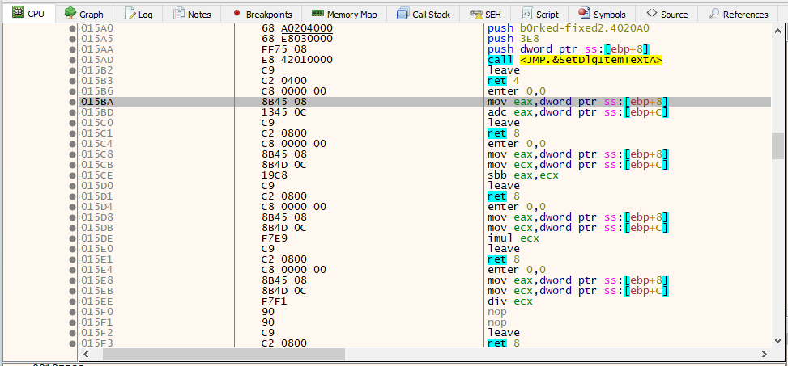Click opcode bytes 19C8
Screen dimensions: 788x366
click(275, 176)
